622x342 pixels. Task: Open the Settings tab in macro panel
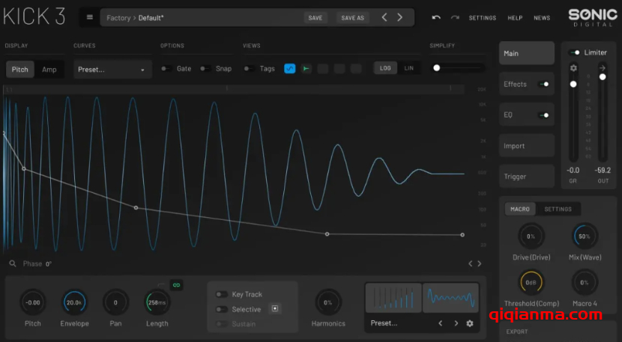(x=558, y=210)
